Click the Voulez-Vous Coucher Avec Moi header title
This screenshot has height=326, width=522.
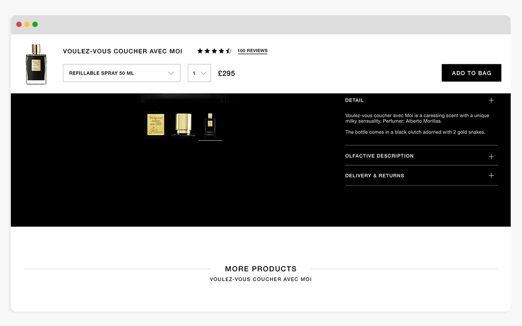(123, 51)
